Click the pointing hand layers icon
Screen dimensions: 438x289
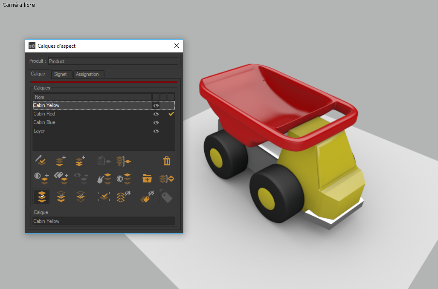(x=104, y=179)
